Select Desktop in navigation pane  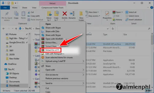(x=13, y=78)
